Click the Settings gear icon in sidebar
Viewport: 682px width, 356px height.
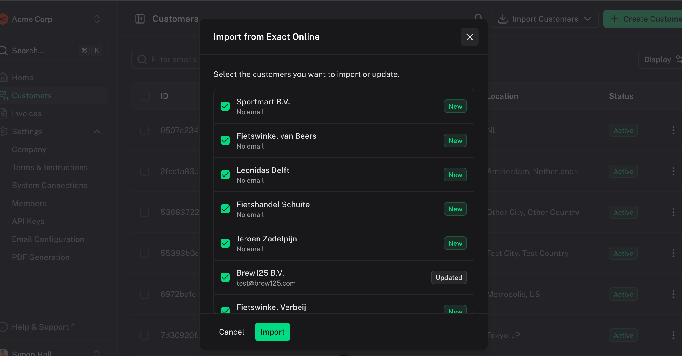(x=4, y=131)
